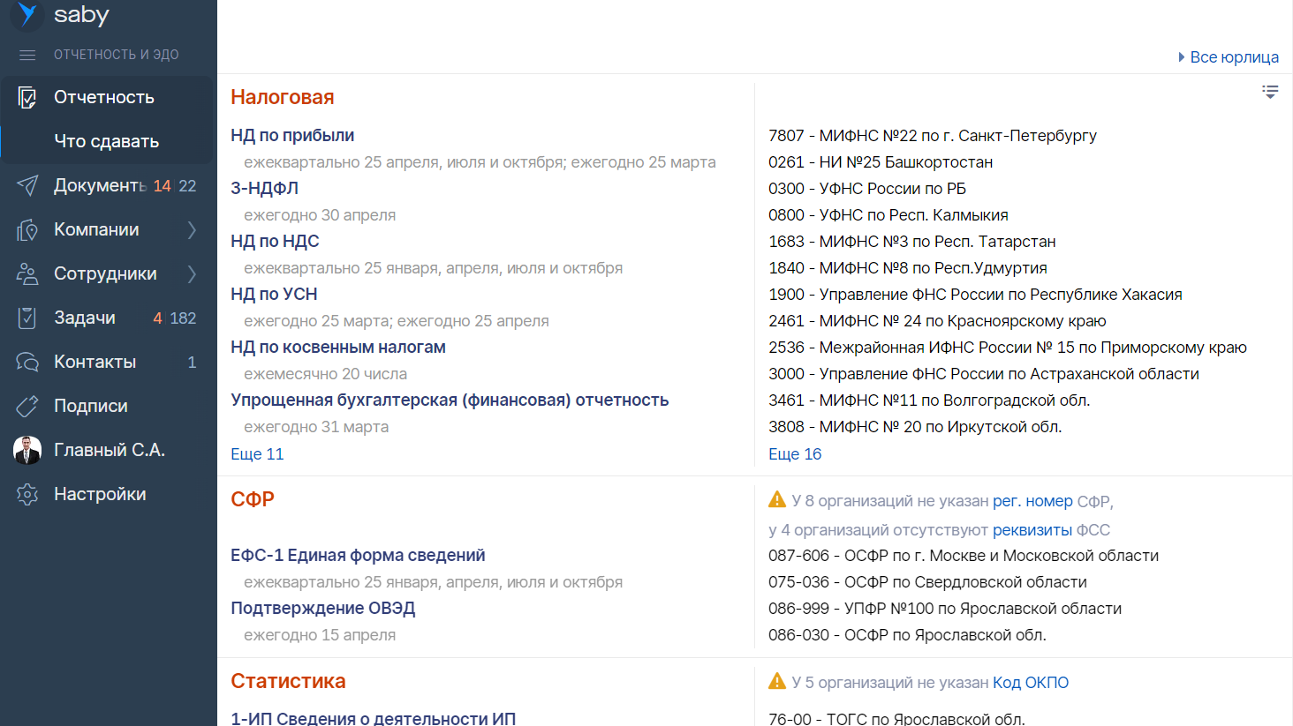Open the НД по НДС report
The height and width of the screenshot is (726, 1293).
[x=275, y=242]
